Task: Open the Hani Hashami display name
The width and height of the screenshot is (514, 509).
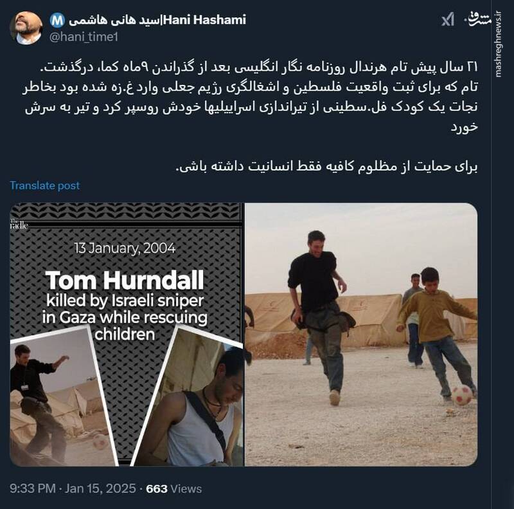Action: pyautogui.click(x=157, y=20)
